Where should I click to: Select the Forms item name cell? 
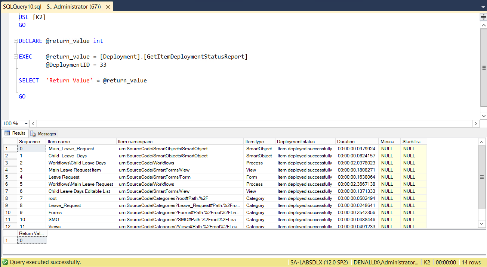click(81, 213)
